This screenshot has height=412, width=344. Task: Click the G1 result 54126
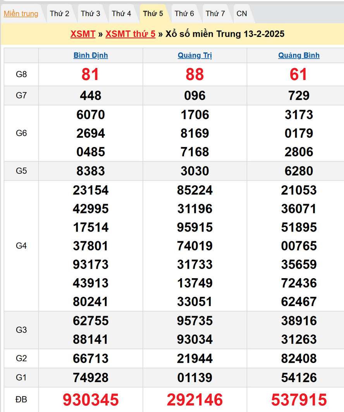point(299,377)
